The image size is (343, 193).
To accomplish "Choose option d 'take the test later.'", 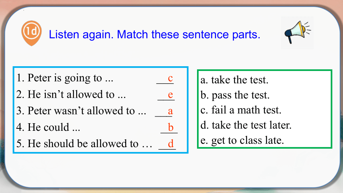I will click(x=246, y=125).
